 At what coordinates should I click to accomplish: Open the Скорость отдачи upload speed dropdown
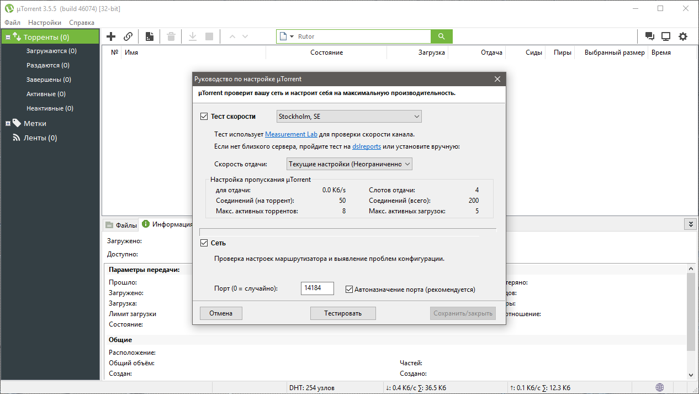349,164
